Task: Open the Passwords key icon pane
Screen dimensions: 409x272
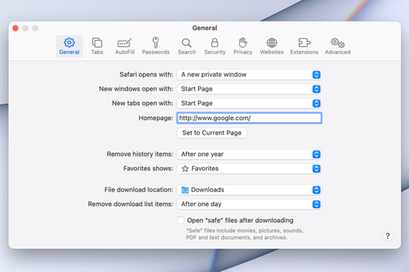Action: pyautogui.click(x=156, y=46)
